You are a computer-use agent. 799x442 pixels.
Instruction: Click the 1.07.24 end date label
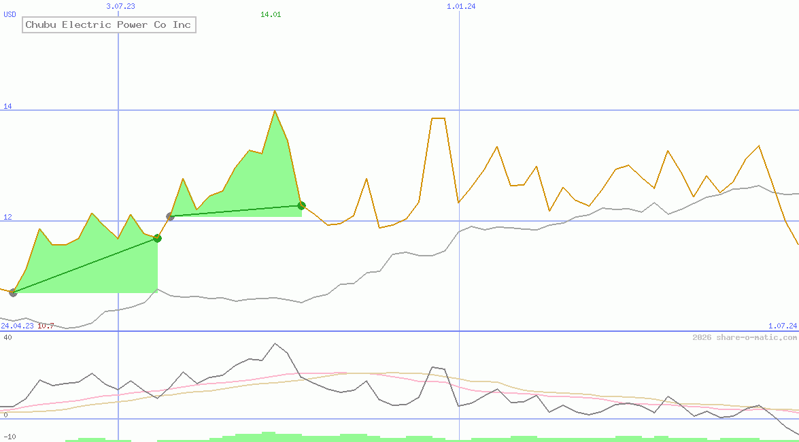[x=782, y=326]
